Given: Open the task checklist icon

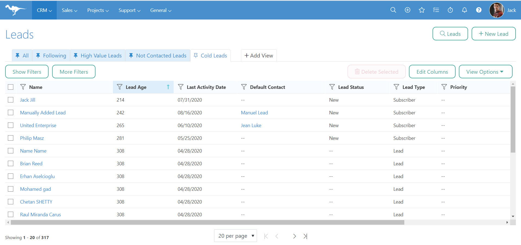Looking at the screenshot, I should [x=436, y=10].
